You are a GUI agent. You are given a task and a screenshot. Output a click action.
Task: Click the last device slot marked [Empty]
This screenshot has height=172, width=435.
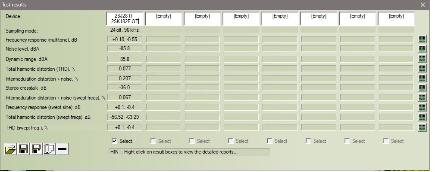[397, 18]
